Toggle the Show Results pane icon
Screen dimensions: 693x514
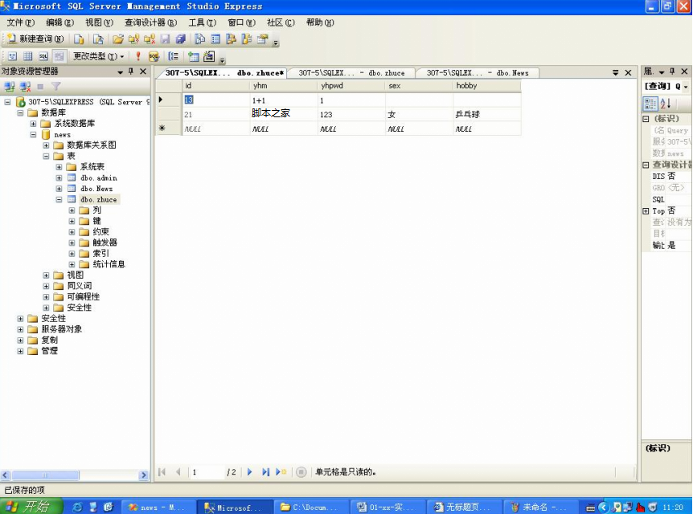pos(59,56)
